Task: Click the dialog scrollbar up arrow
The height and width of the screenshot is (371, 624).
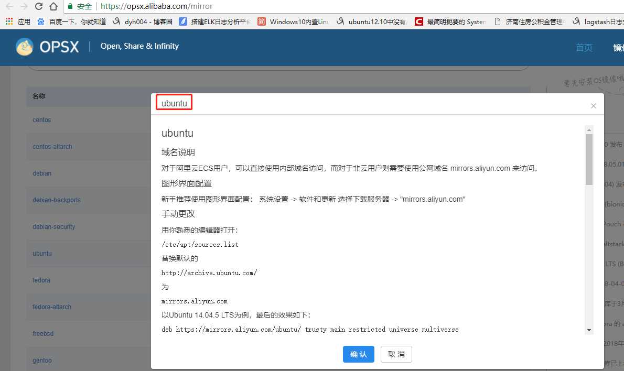Action: [x=589, y=129]
